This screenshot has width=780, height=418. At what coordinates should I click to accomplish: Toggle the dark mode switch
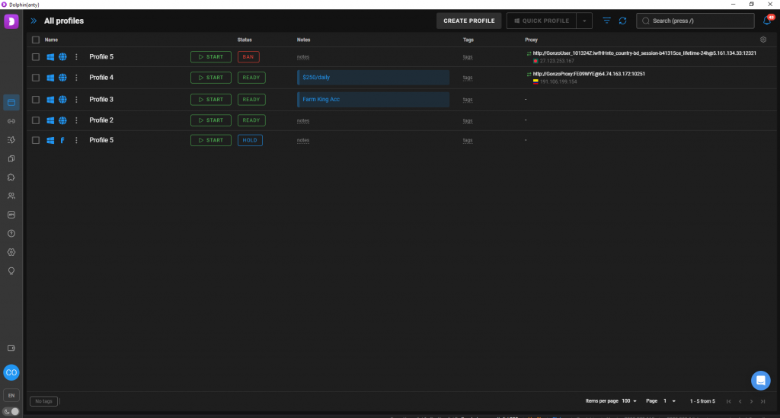tap(11, 411)
